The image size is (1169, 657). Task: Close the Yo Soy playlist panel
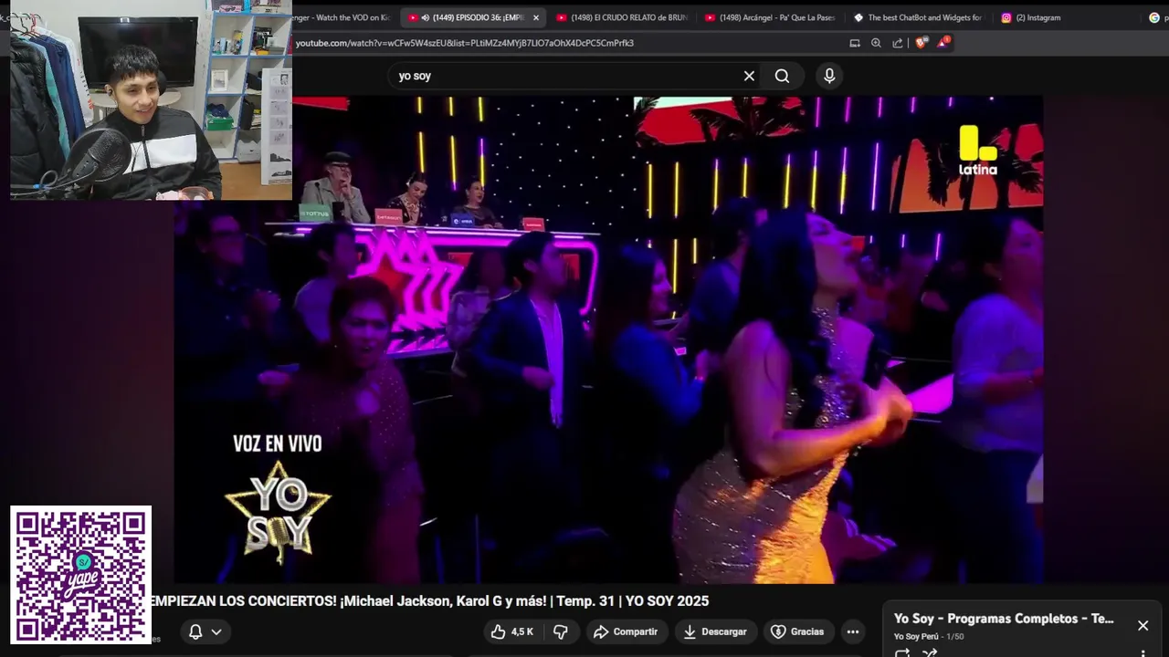1143,625
